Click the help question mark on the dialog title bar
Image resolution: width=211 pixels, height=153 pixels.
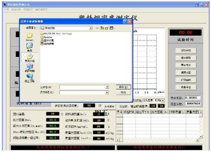125,22
